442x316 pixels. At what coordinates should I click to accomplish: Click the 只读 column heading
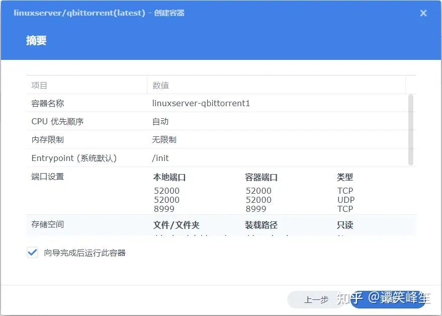coord(345,225)
